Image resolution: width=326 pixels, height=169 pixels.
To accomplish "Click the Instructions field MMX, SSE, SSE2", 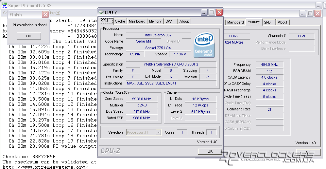I will (171, 83).
